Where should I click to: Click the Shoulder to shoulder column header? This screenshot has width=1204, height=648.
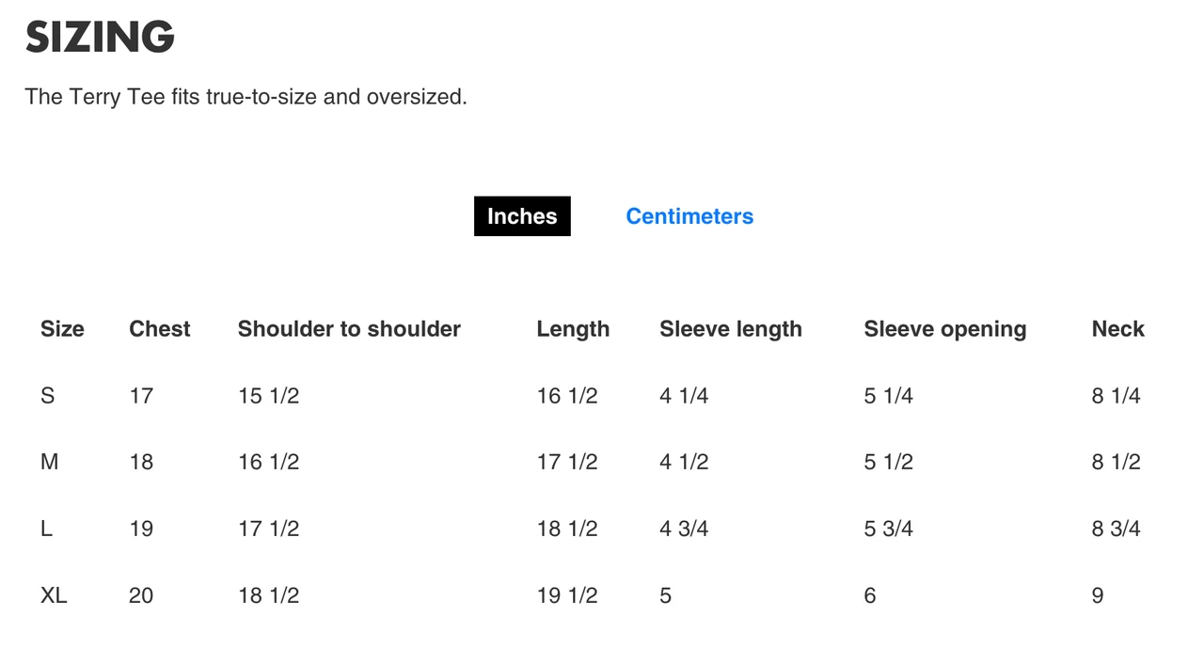coord(349,329)
